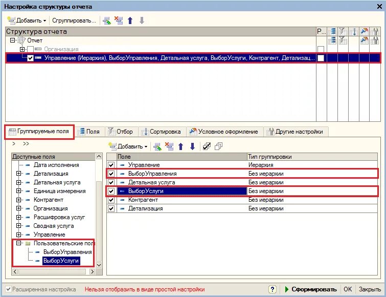Image resolution: width=386 pixels, height=297 pixels.
Task: Toggle the Расширенная настройка checkbox
Action: point(9,289)
